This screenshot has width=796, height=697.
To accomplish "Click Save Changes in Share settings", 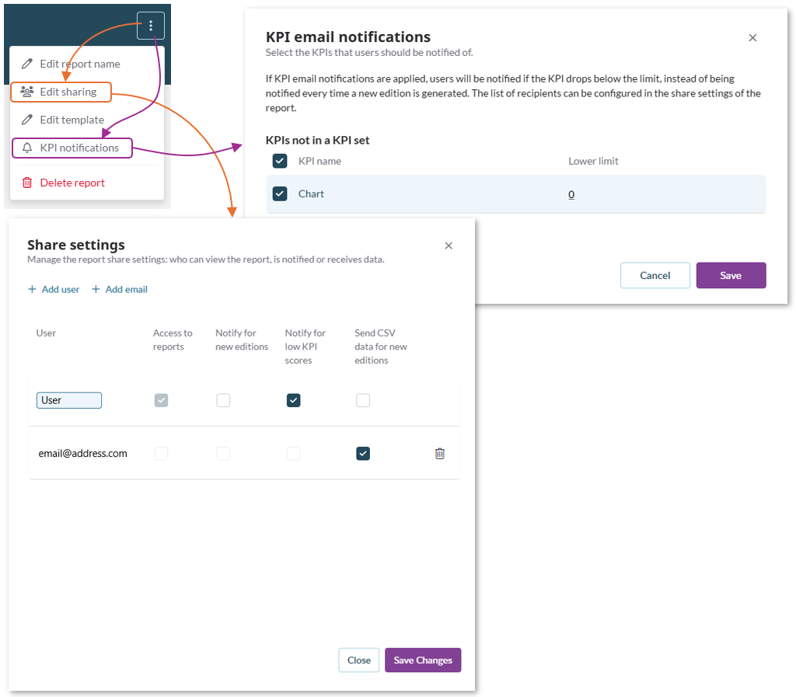I will [x=423, y=660].
